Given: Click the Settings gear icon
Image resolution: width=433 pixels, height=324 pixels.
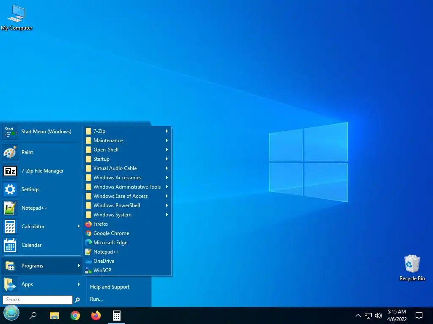Looking at the screenshot, I should (10, 189).
